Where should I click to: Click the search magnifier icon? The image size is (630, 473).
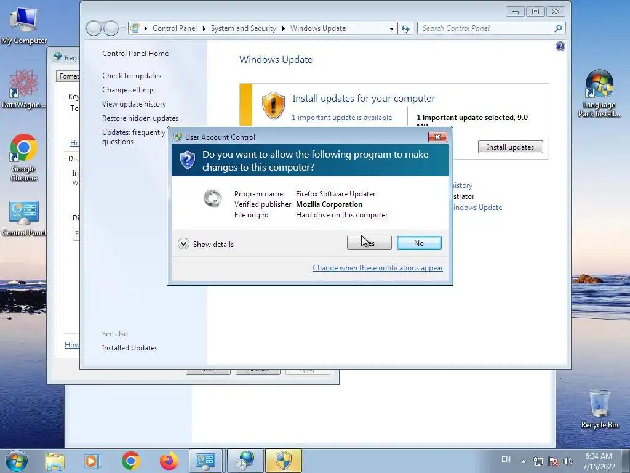(558, 28)
